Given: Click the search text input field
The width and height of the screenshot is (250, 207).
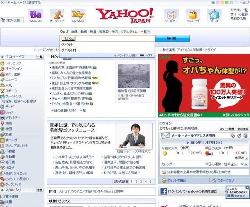Looking at the screenshot, I should (x=107, y=38).
